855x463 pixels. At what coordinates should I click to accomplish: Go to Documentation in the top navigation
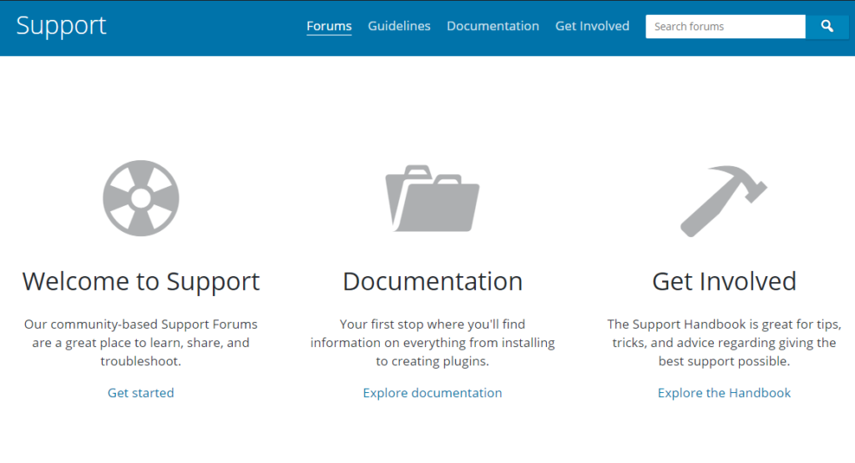tap(493, 26)
